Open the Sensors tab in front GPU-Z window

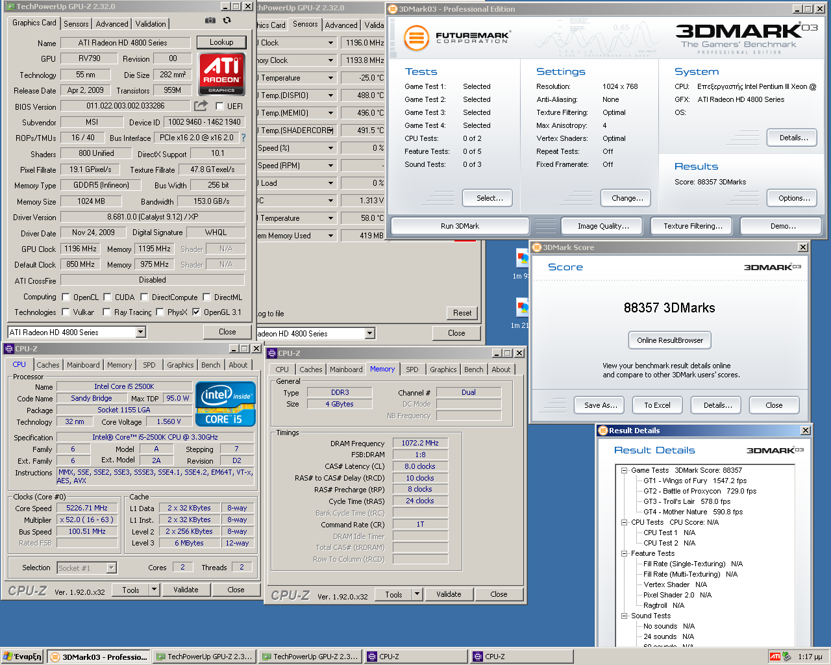[x=76, y=24]
